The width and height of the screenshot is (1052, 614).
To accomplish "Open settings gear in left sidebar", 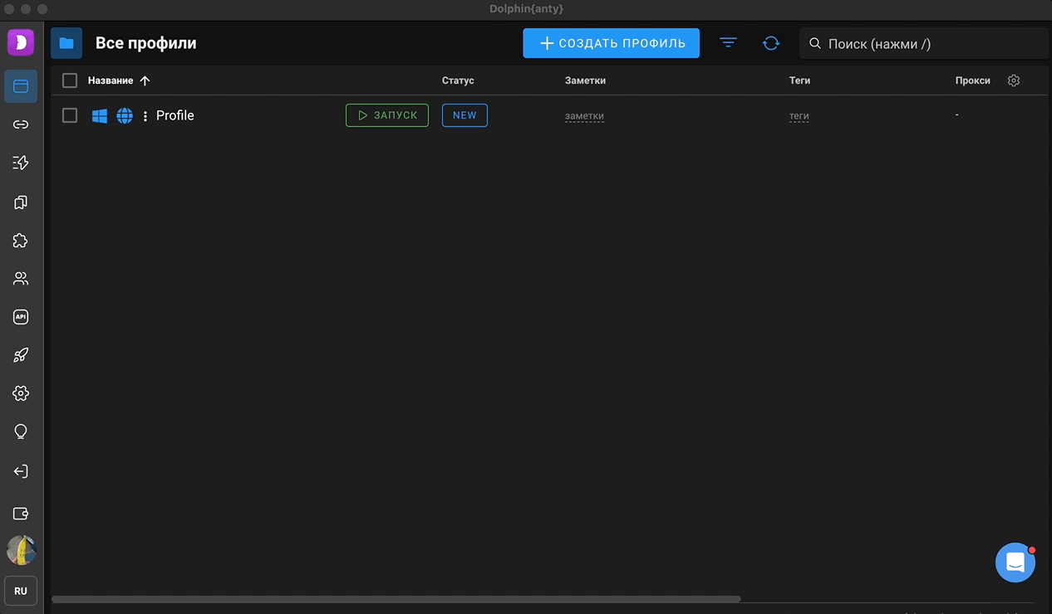I will pos(21,393).
